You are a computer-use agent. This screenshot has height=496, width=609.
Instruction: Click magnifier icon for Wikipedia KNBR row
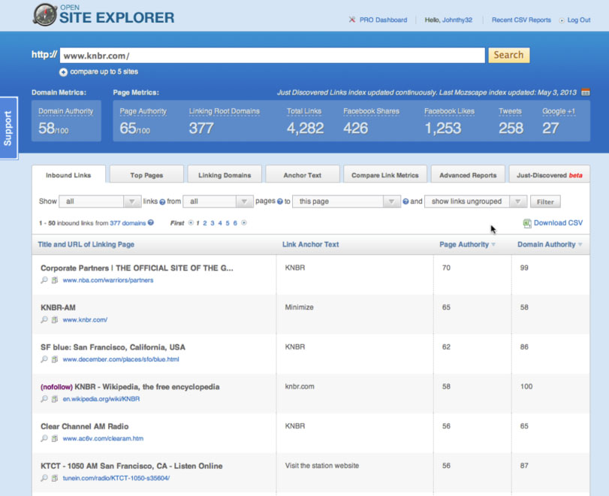[x=44, y=399]
